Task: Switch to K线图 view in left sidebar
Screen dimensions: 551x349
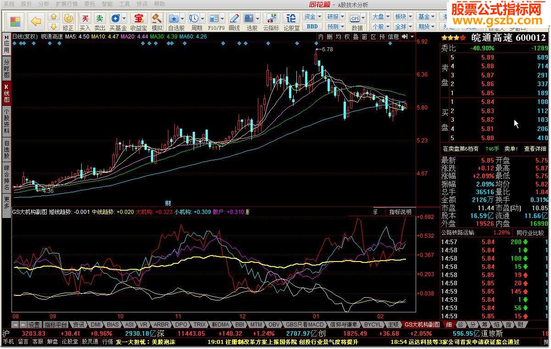Action: tap(6, 93)
